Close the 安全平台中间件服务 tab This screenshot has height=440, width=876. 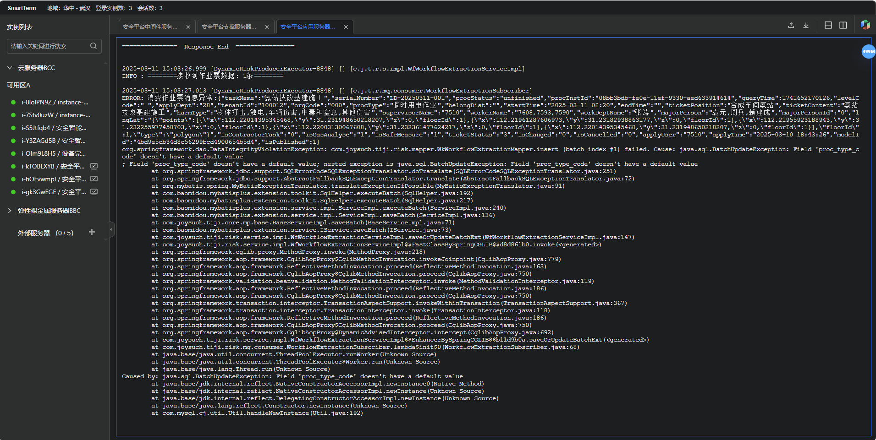(x=188, y=27)
